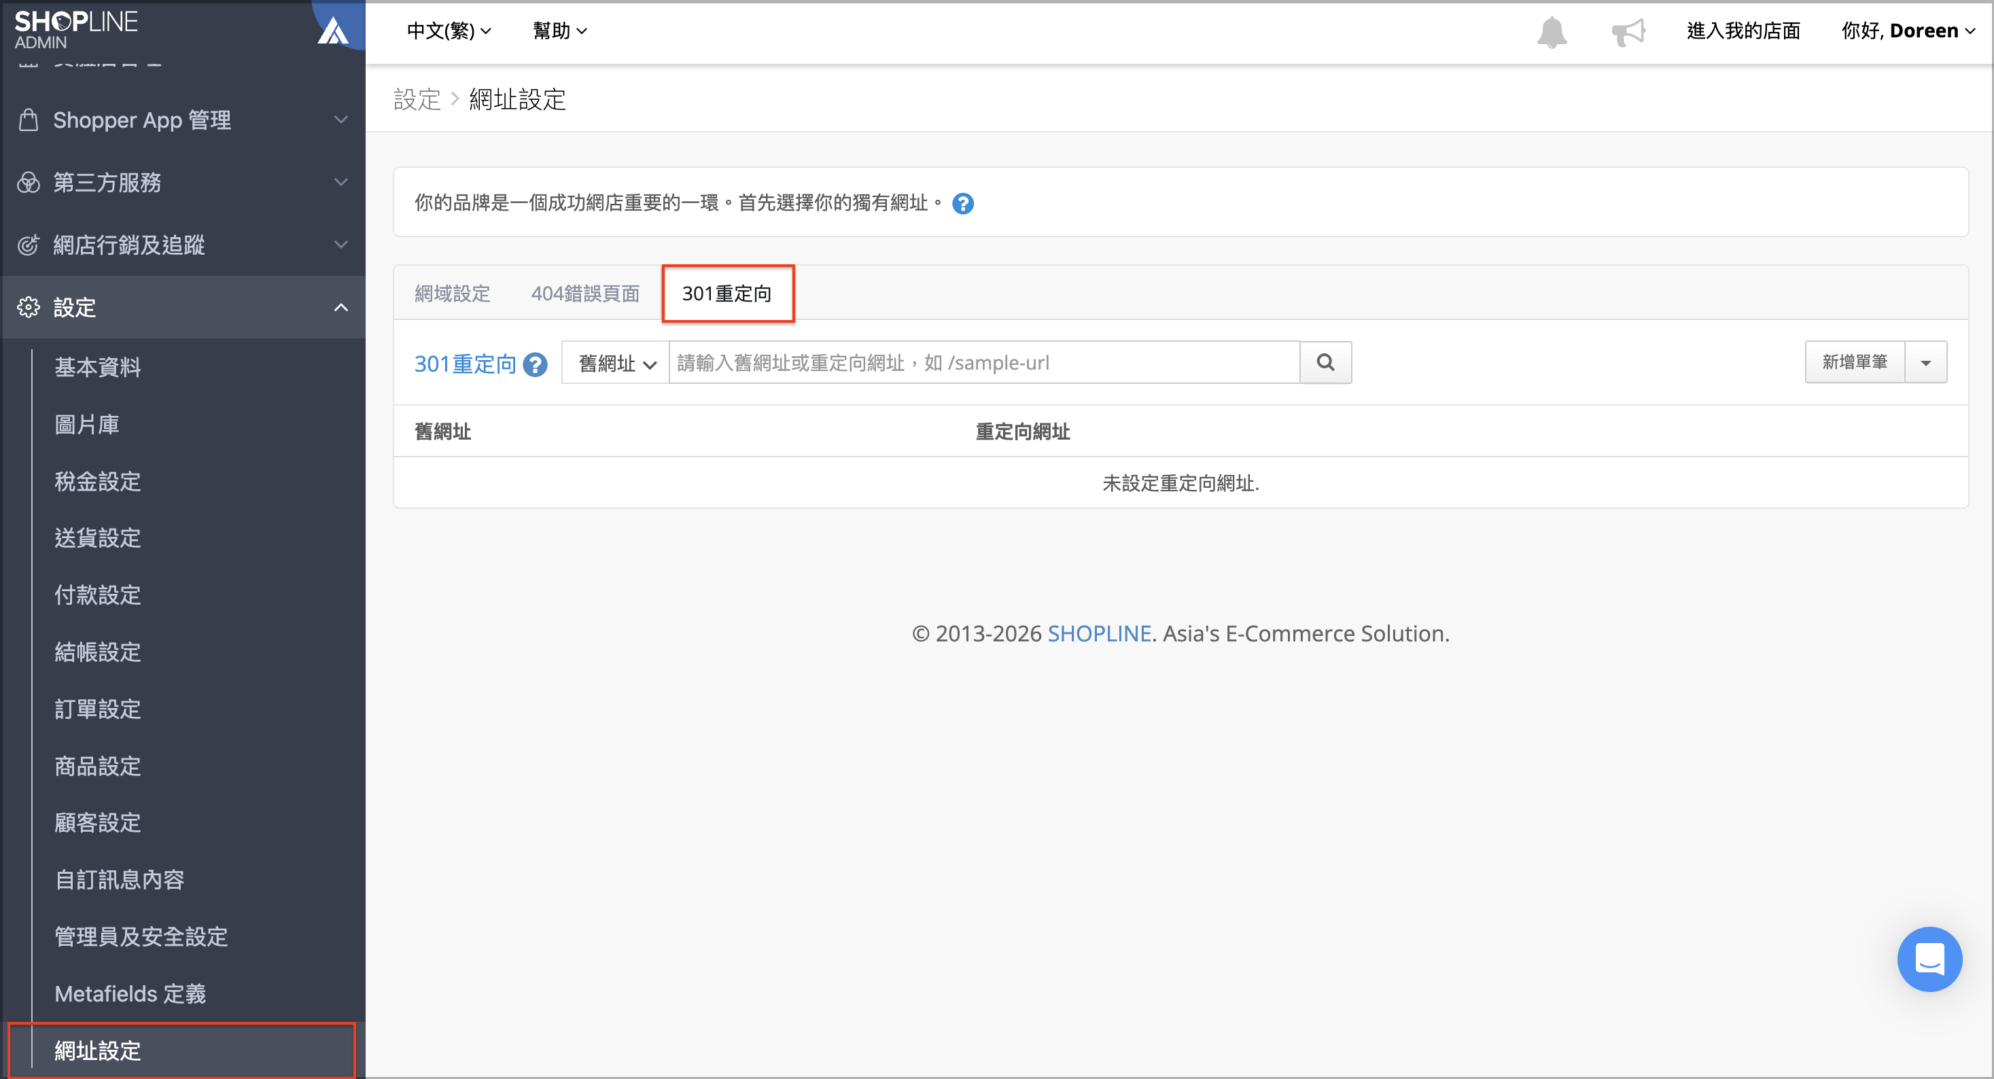The image size is (1994, 1079).
Task: Click the 網店行銷及追蹤 target icon
Action: click(x=29, y=245)
